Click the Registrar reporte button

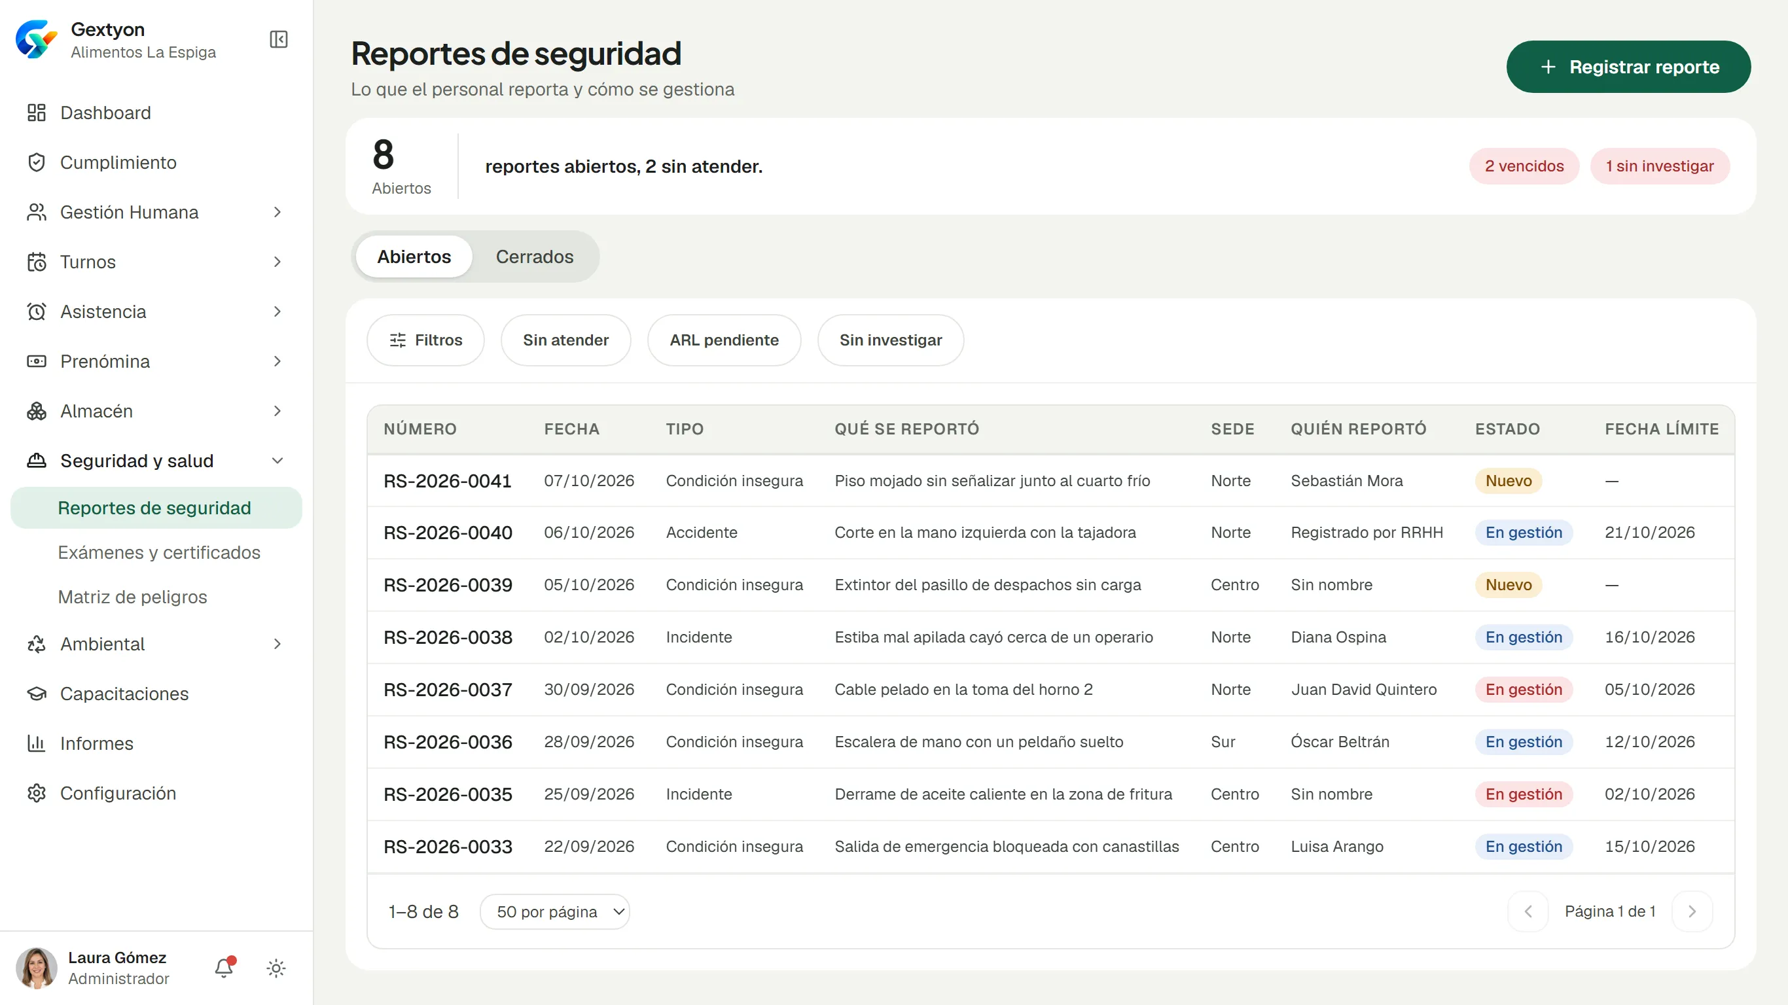pyautogui.click(x=1628, y=67)
